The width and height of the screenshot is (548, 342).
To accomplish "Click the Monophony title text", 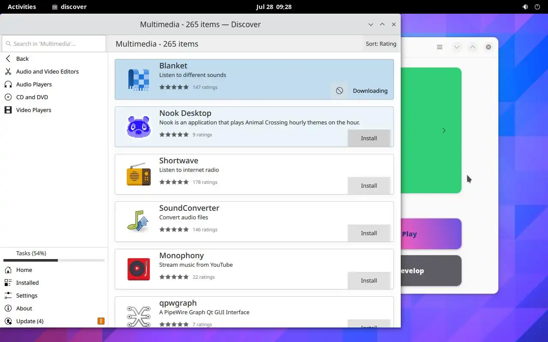I will [x=182, y=256].
